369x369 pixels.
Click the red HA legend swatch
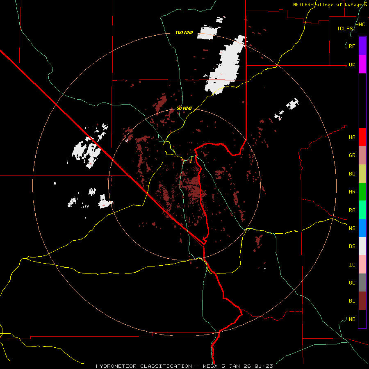[362, 137]
